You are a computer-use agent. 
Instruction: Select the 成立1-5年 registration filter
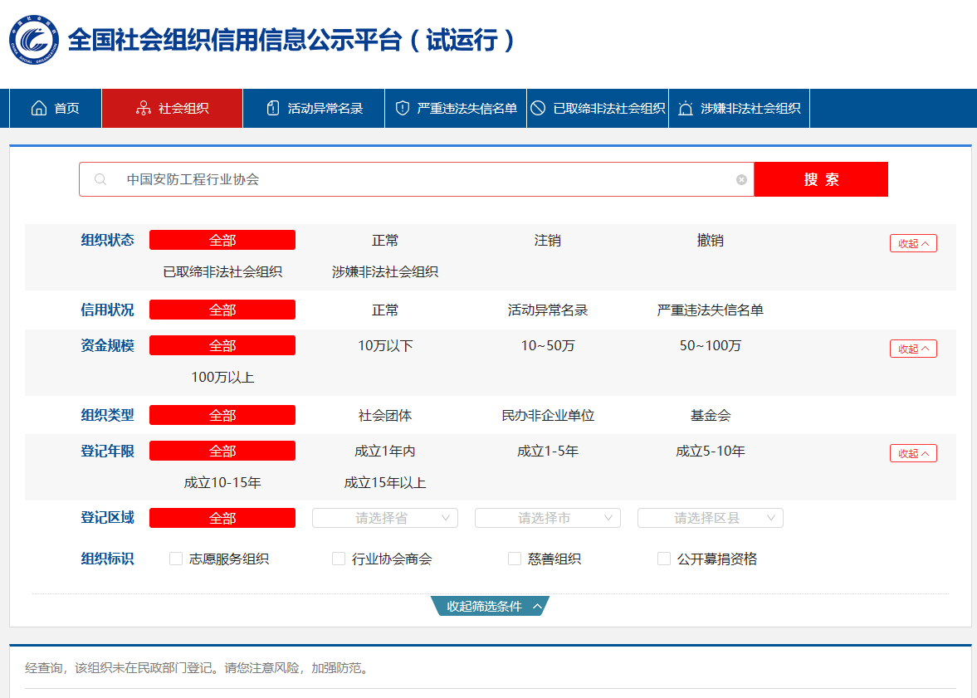548,451
